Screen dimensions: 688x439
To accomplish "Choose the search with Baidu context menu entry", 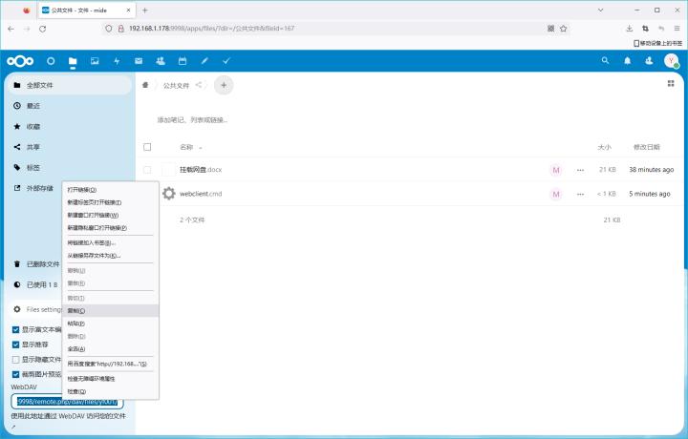I will (111, 364).
